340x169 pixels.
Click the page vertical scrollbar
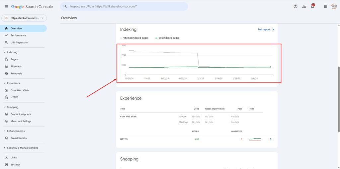click(x=338, y=99)
